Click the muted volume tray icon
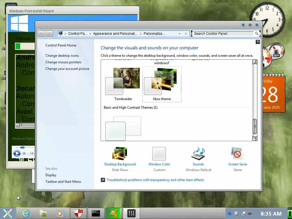Viewport: 292px width, 219px height. click(250, 214)
